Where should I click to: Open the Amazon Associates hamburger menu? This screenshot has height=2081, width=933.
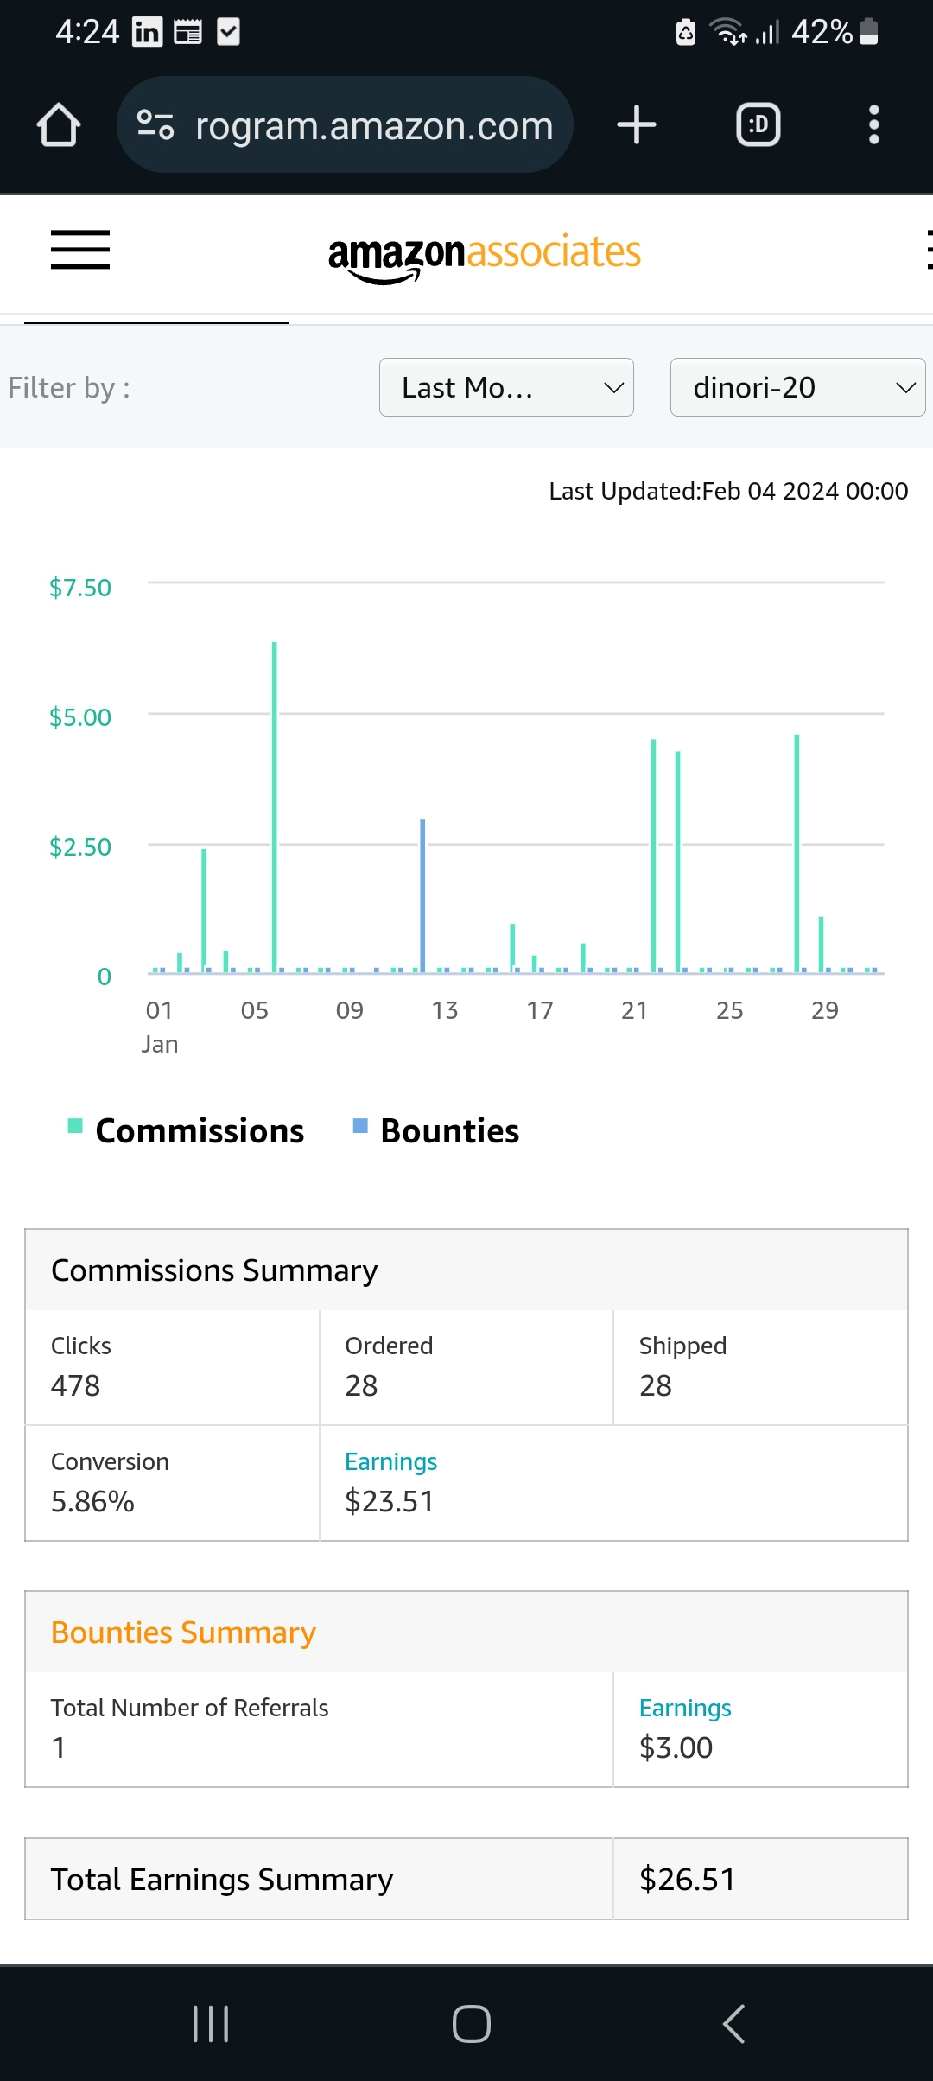click(x=80, y=250)
